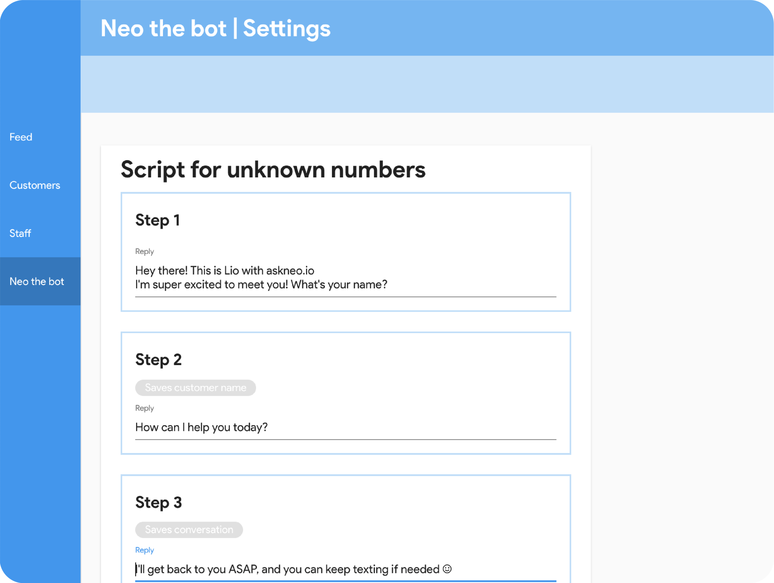This screenshot has height=583, width=774.
Task: Click the Reply label in Step 2
Action: (145, 408)
